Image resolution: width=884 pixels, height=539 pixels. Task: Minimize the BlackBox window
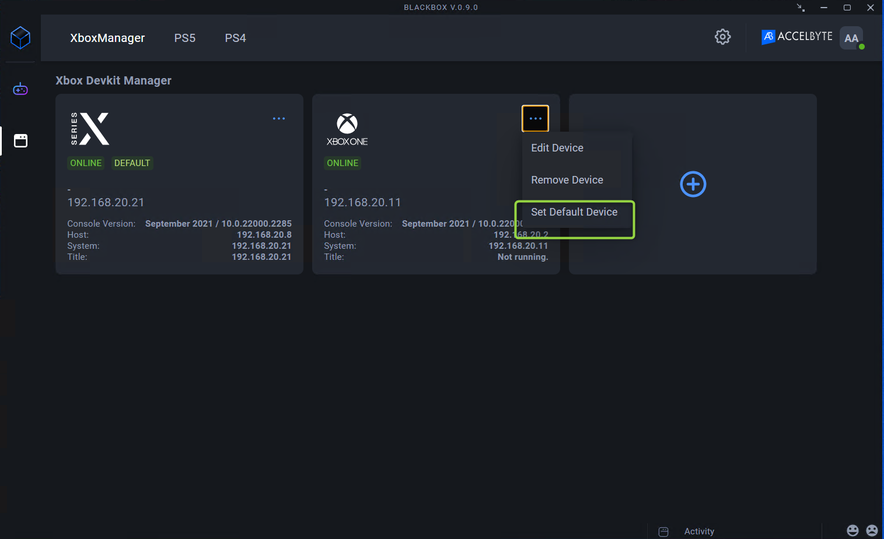[824, 8]
